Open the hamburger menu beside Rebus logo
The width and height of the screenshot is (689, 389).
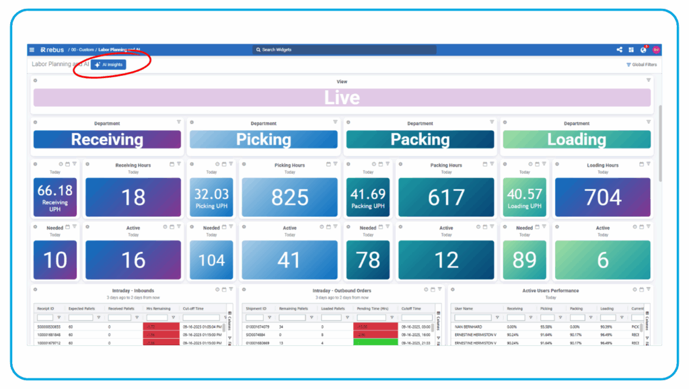coord(32,50)
